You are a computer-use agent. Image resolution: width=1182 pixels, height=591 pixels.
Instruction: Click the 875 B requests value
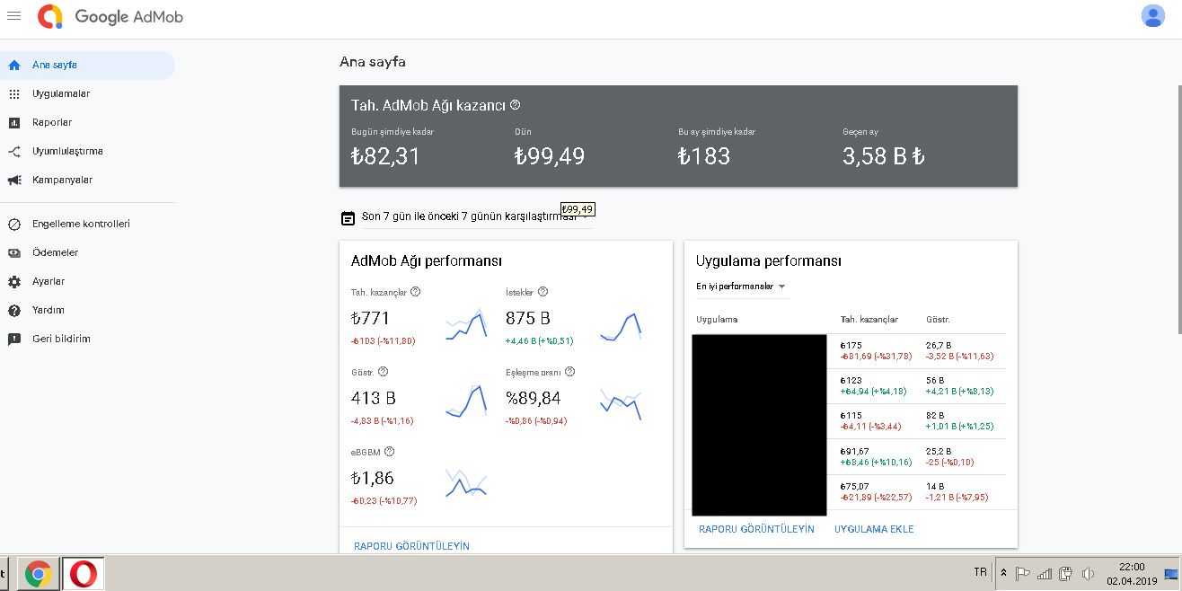tap(528, 318)
